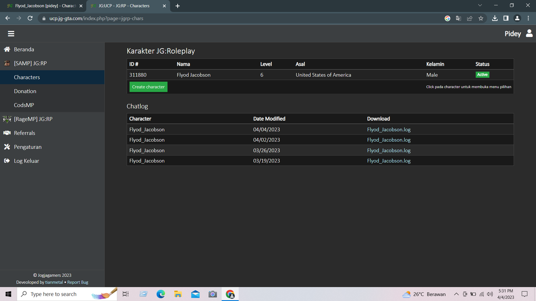Image resolution: width=536 pixels, height=301 pixels.
Task: Download the 03/19/2023 Flyod_Jacobson.log
Action: coord(389,161)
